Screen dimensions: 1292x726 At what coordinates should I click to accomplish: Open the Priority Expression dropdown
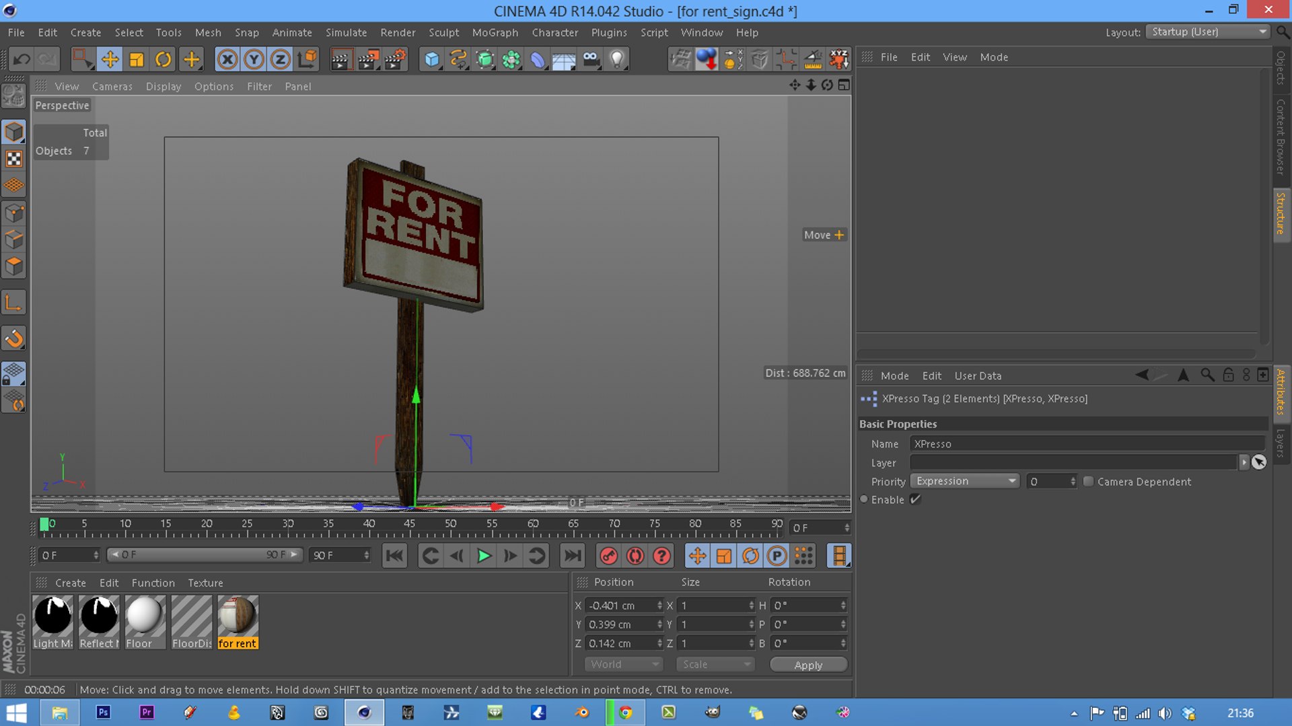tap(965, 481)
